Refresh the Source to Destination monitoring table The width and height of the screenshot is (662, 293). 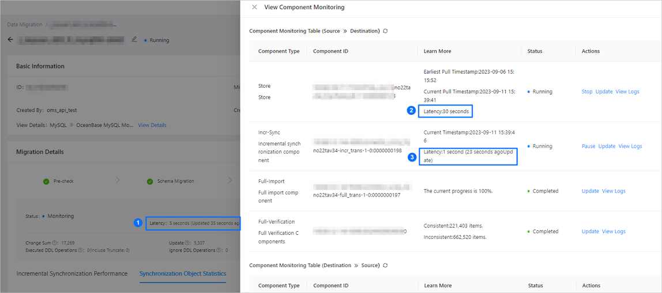[x=385, y=31]
